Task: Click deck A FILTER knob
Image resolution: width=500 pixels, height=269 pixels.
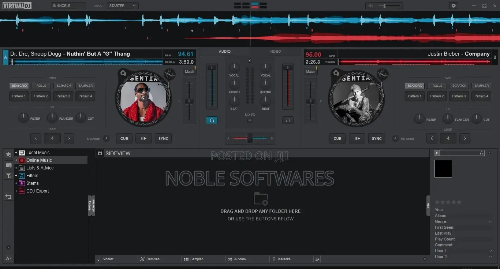Action: pos(23,118)
